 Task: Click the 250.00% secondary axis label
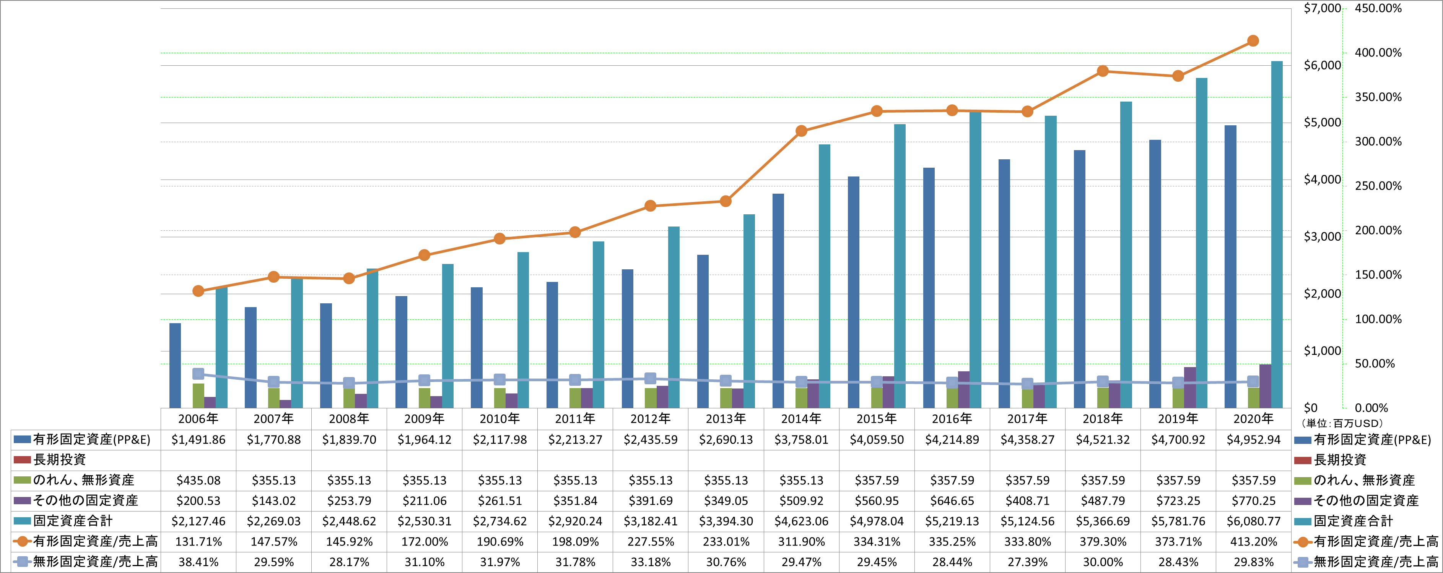(1378, 186)
